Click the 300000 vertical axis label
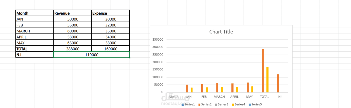This screenshot has width=351, height=108. point(158,47)
